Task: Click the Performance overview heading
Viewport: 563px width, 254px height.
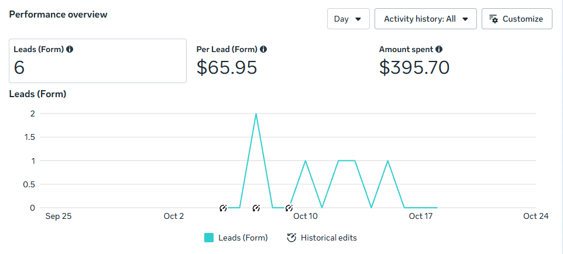Action: click(58, 15)
